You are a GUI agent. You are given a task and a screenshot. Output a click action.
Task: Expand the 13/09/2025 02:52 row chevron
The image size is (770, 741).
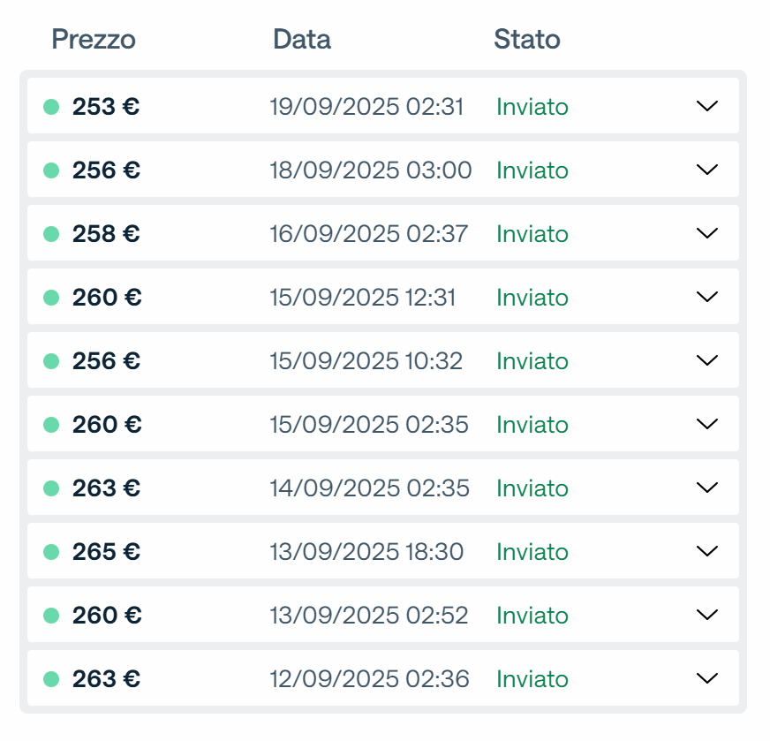(707, 615)
